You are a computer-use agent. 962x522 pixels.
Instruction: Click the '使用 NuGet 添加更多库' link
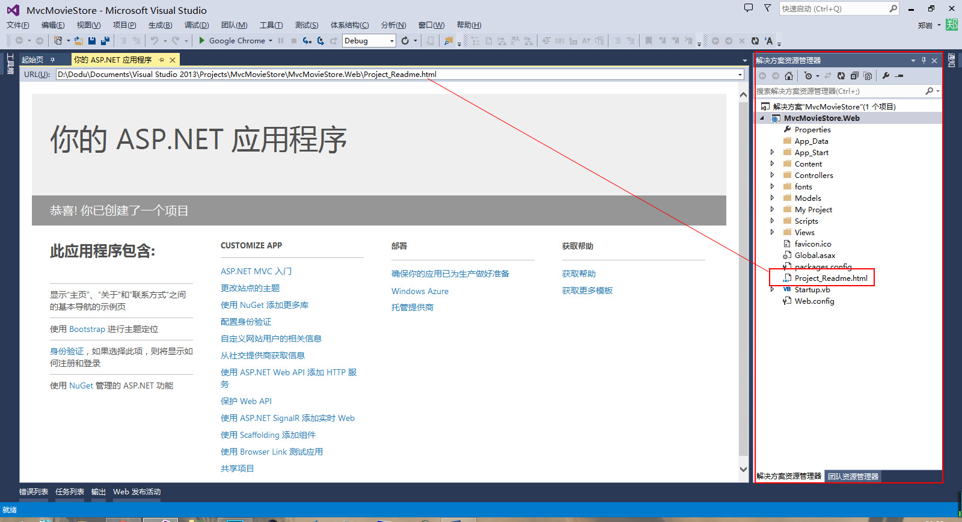[265, 305]
